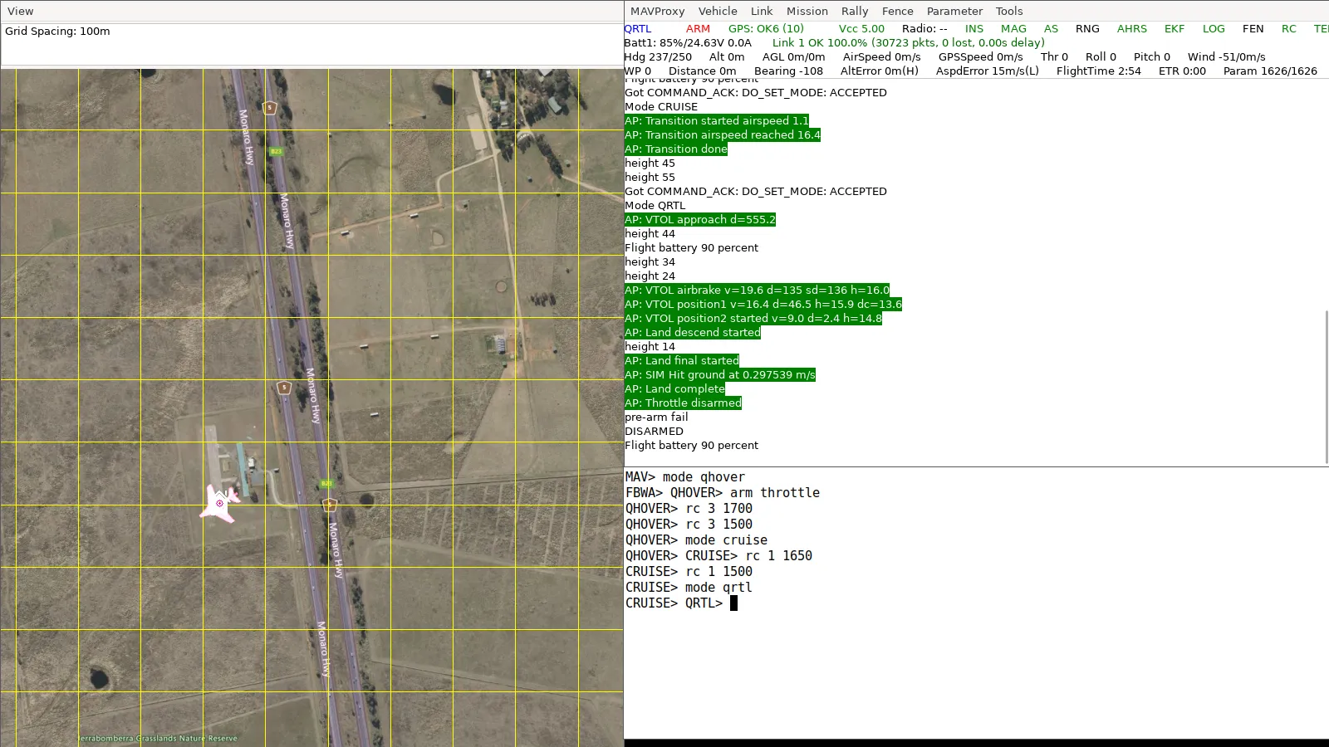Screen dimensions: 1329x747
Task: Click the DISARMED message in the console
Action: [x=655, y=431]
